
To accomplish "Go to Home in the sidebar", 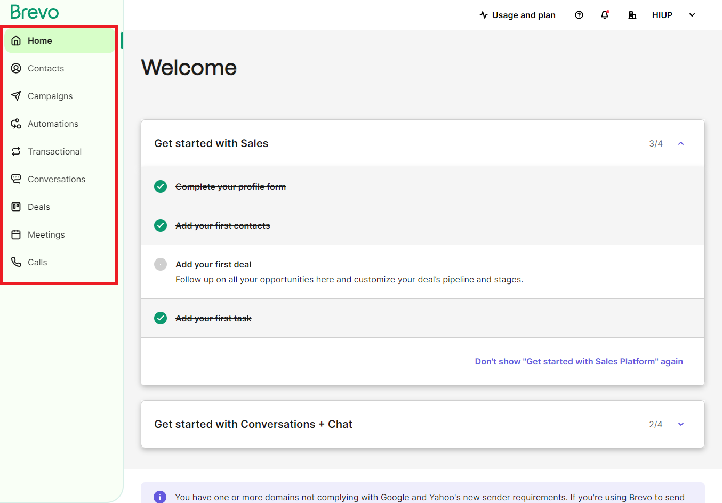I will (x=60, y=40).
